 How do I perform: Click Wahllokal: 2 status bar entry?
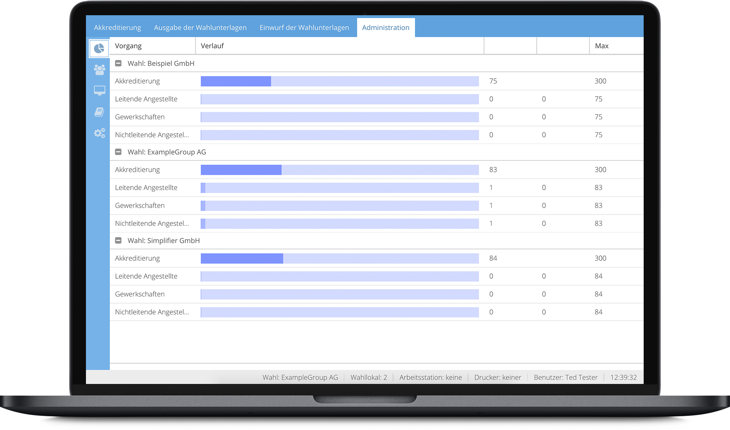pyautogui.click(x=368, y=378)
